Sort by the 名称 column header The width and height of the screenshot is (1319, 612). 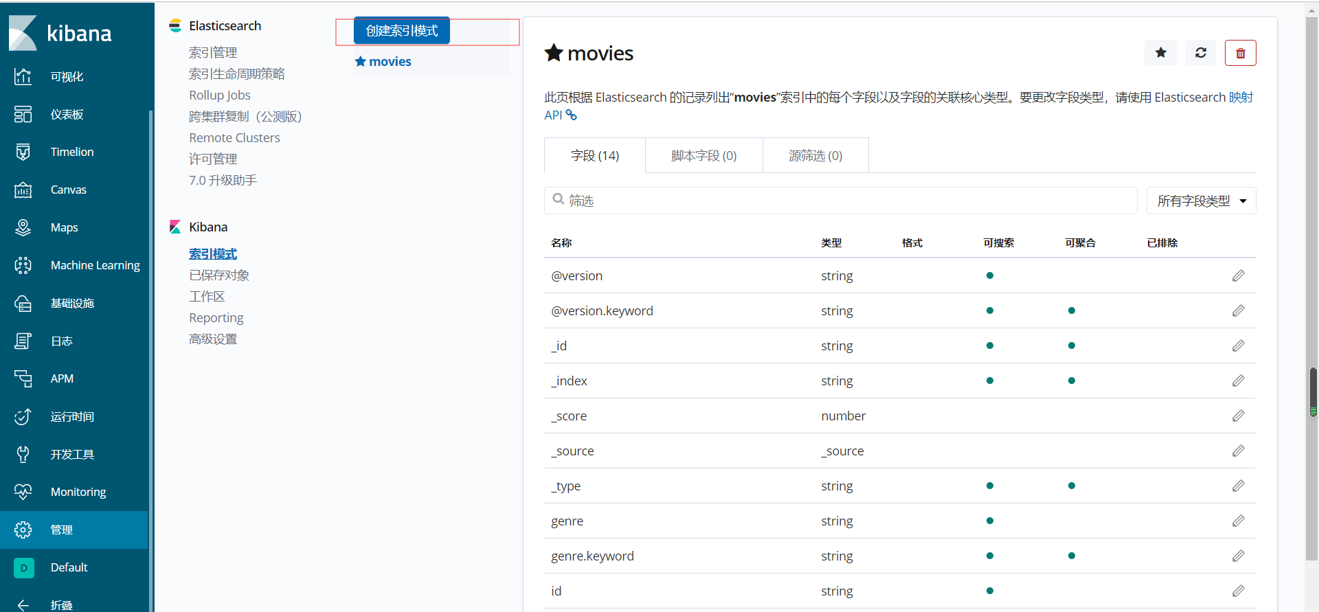tap(561, 242)
